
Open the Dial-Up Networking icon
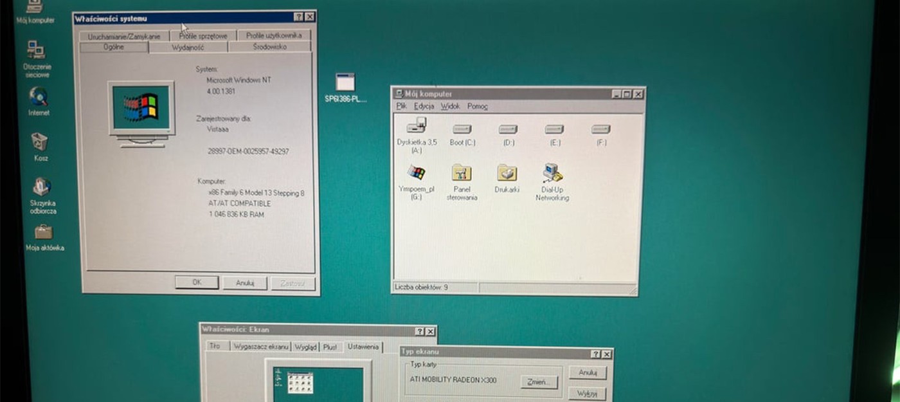[552, 183]
